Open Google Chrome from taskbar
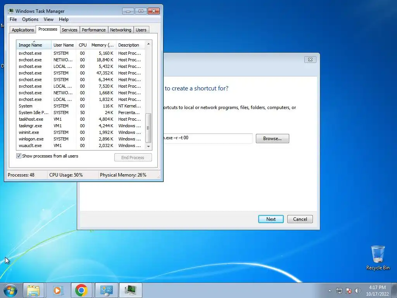397x298 pixels. (x=81, y=290)
